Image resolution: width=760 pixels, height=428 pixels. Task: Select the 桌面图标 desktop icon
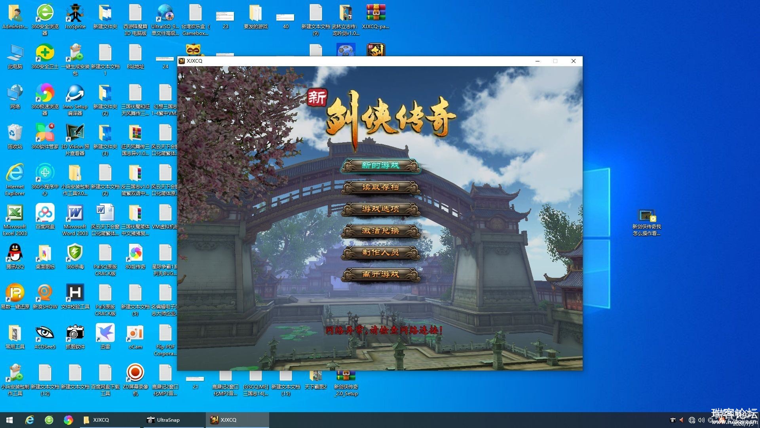click(45, 256)
